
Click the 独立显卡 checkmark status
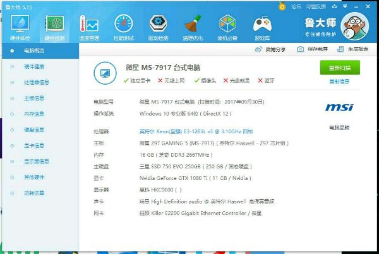137,80
